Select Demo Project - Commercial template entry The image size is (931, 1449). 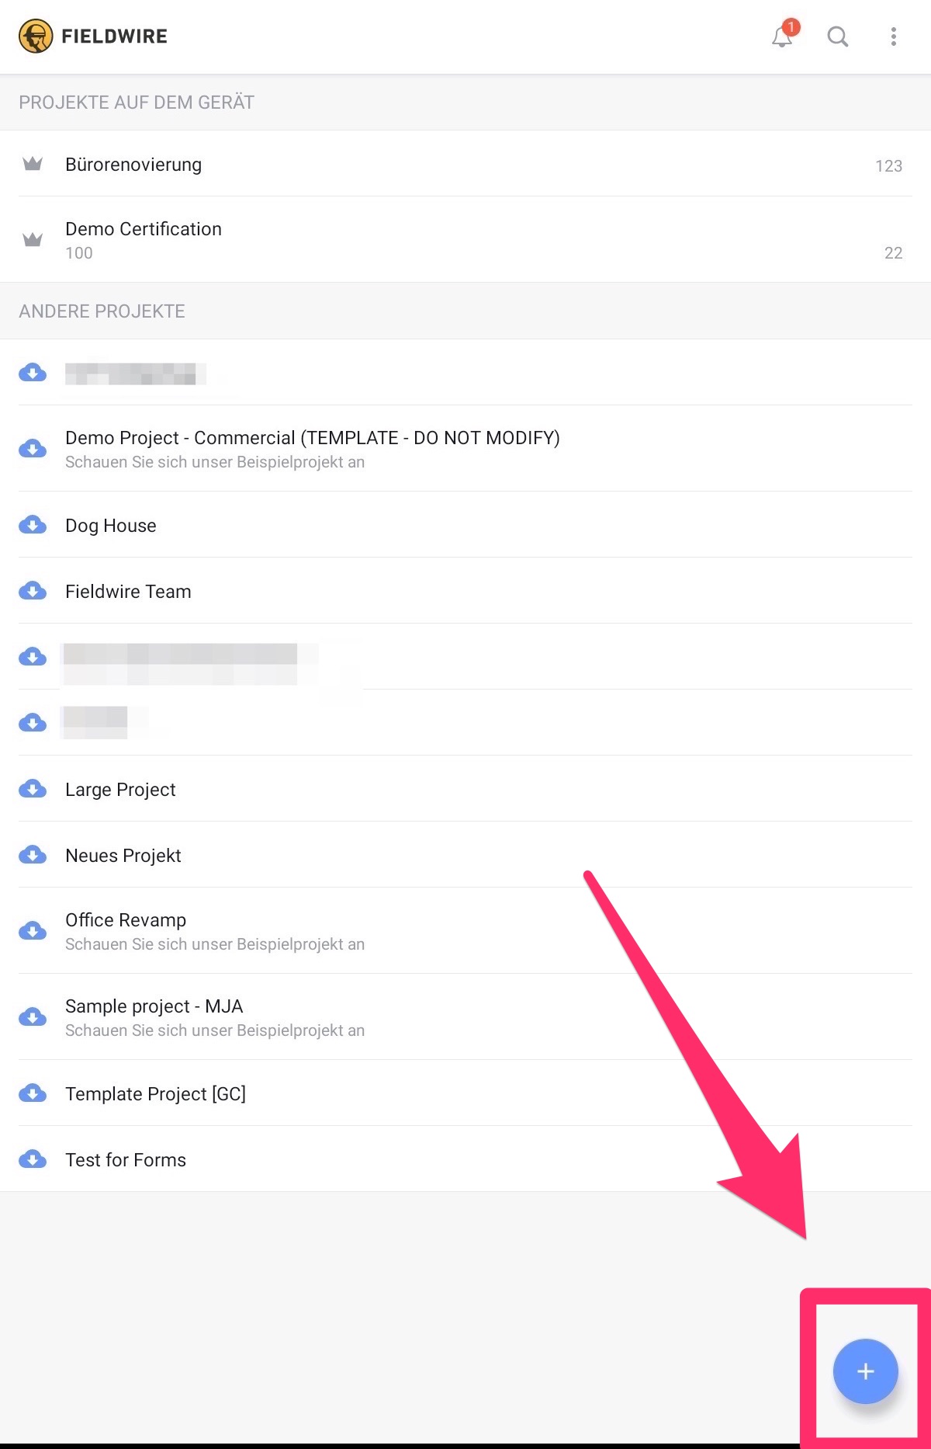pos(312,438)
